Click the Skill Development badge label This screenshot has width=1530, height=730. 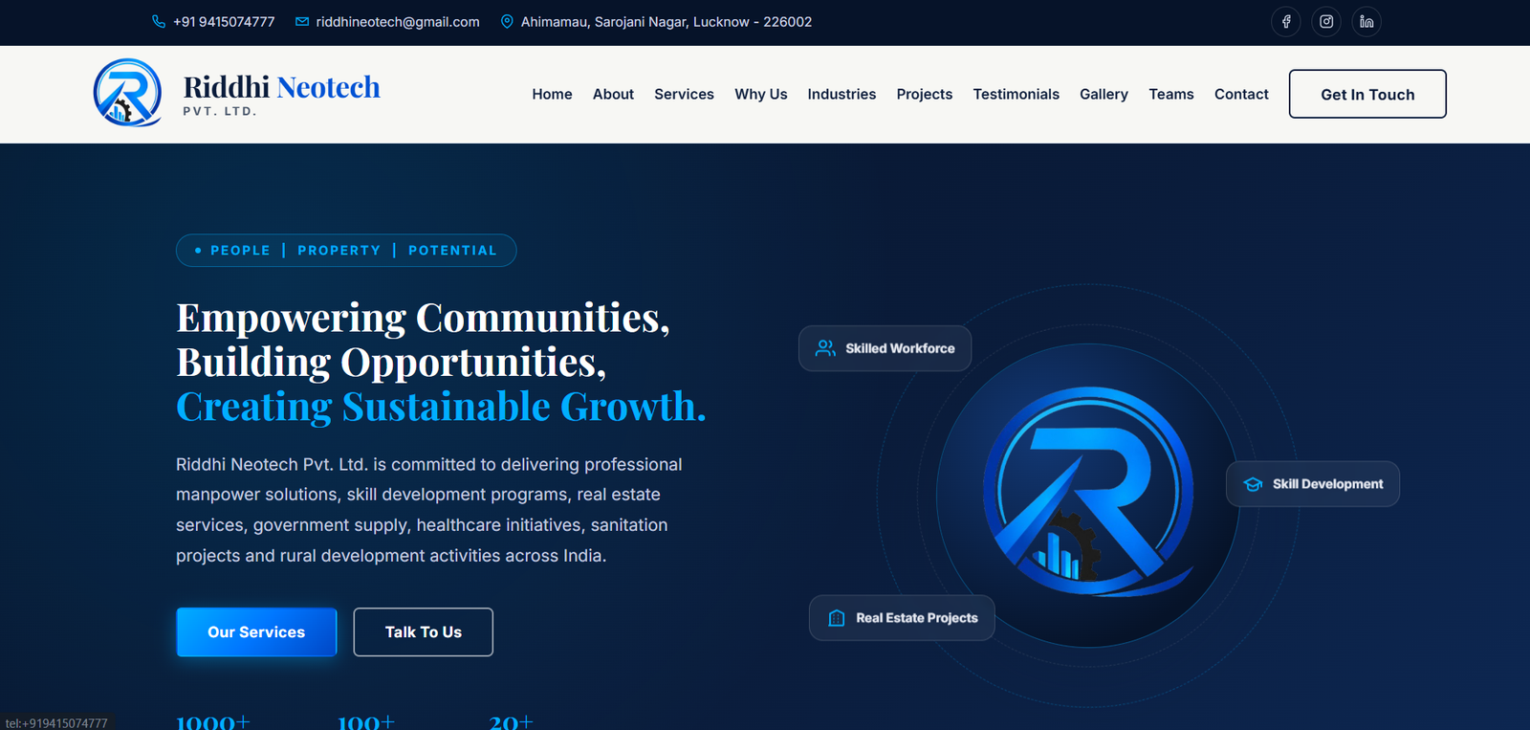coord(1327,484)
